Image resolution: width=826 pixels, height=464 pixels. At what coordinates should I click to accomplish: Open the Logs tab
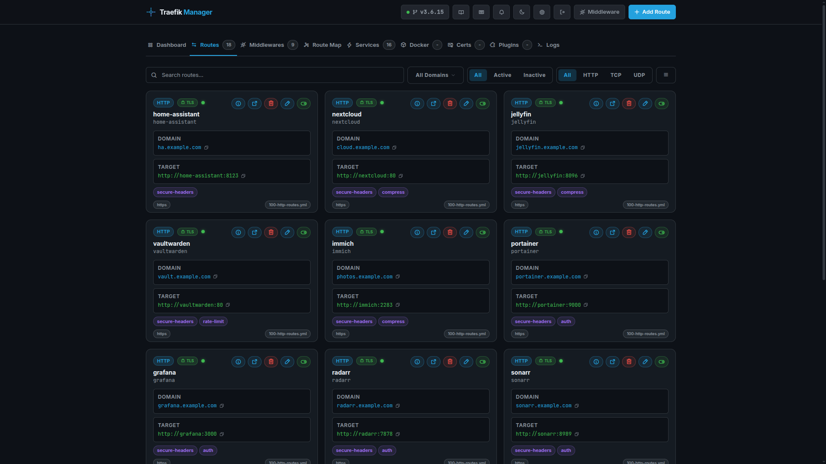click(549, 45)
